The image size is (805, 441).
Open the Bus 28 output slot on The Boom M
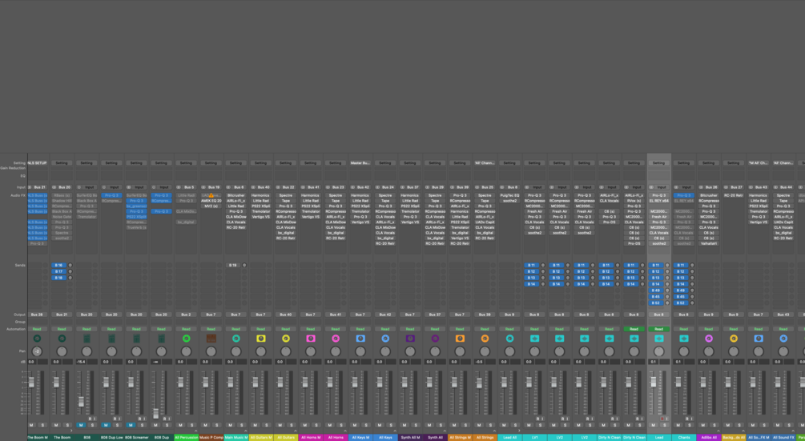37,315
